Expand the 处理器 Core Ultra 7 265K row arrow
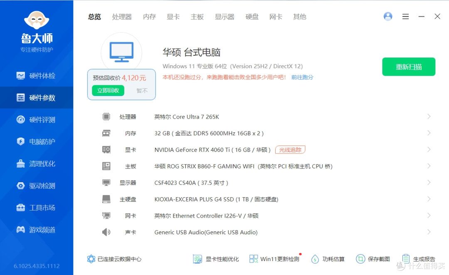 (429, 116)
